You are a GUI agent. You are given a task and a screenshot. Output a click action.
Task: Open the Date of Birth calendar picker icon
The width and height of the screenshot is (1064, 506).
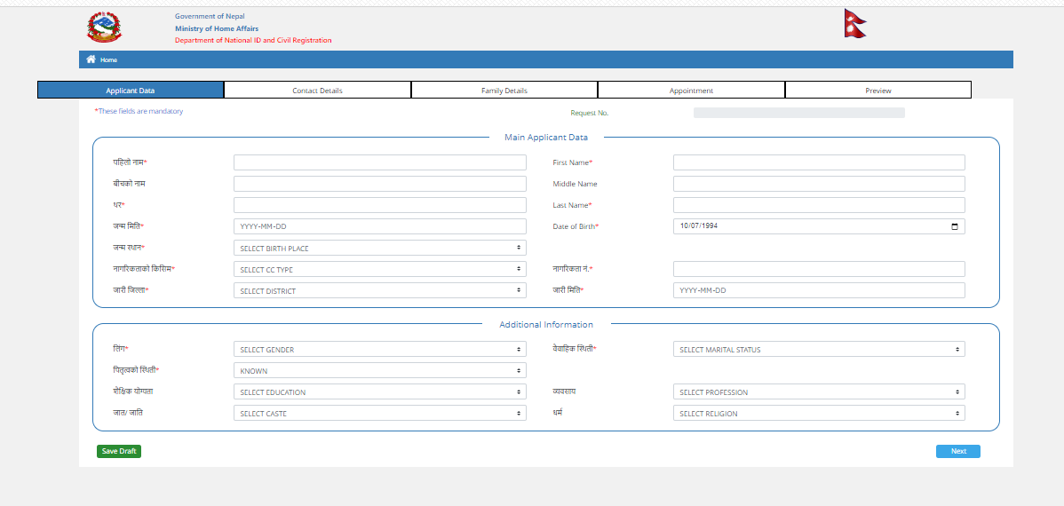click(955, 226)
